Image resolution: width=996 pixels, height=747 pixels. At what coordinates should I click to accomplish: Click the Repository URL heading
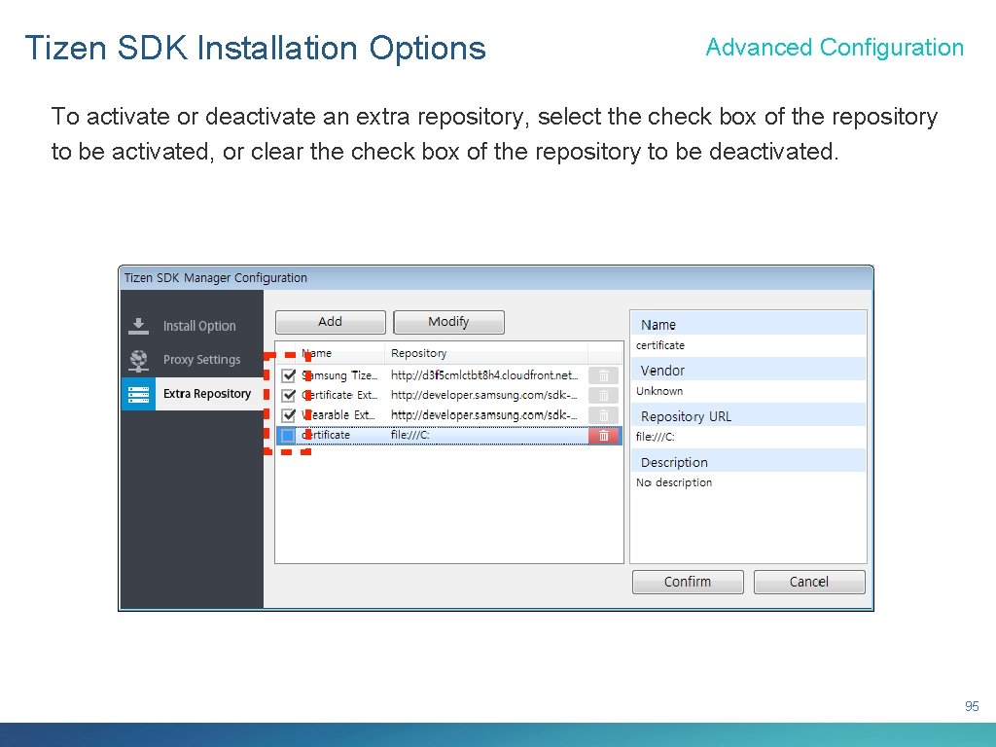tap(686, 416)
